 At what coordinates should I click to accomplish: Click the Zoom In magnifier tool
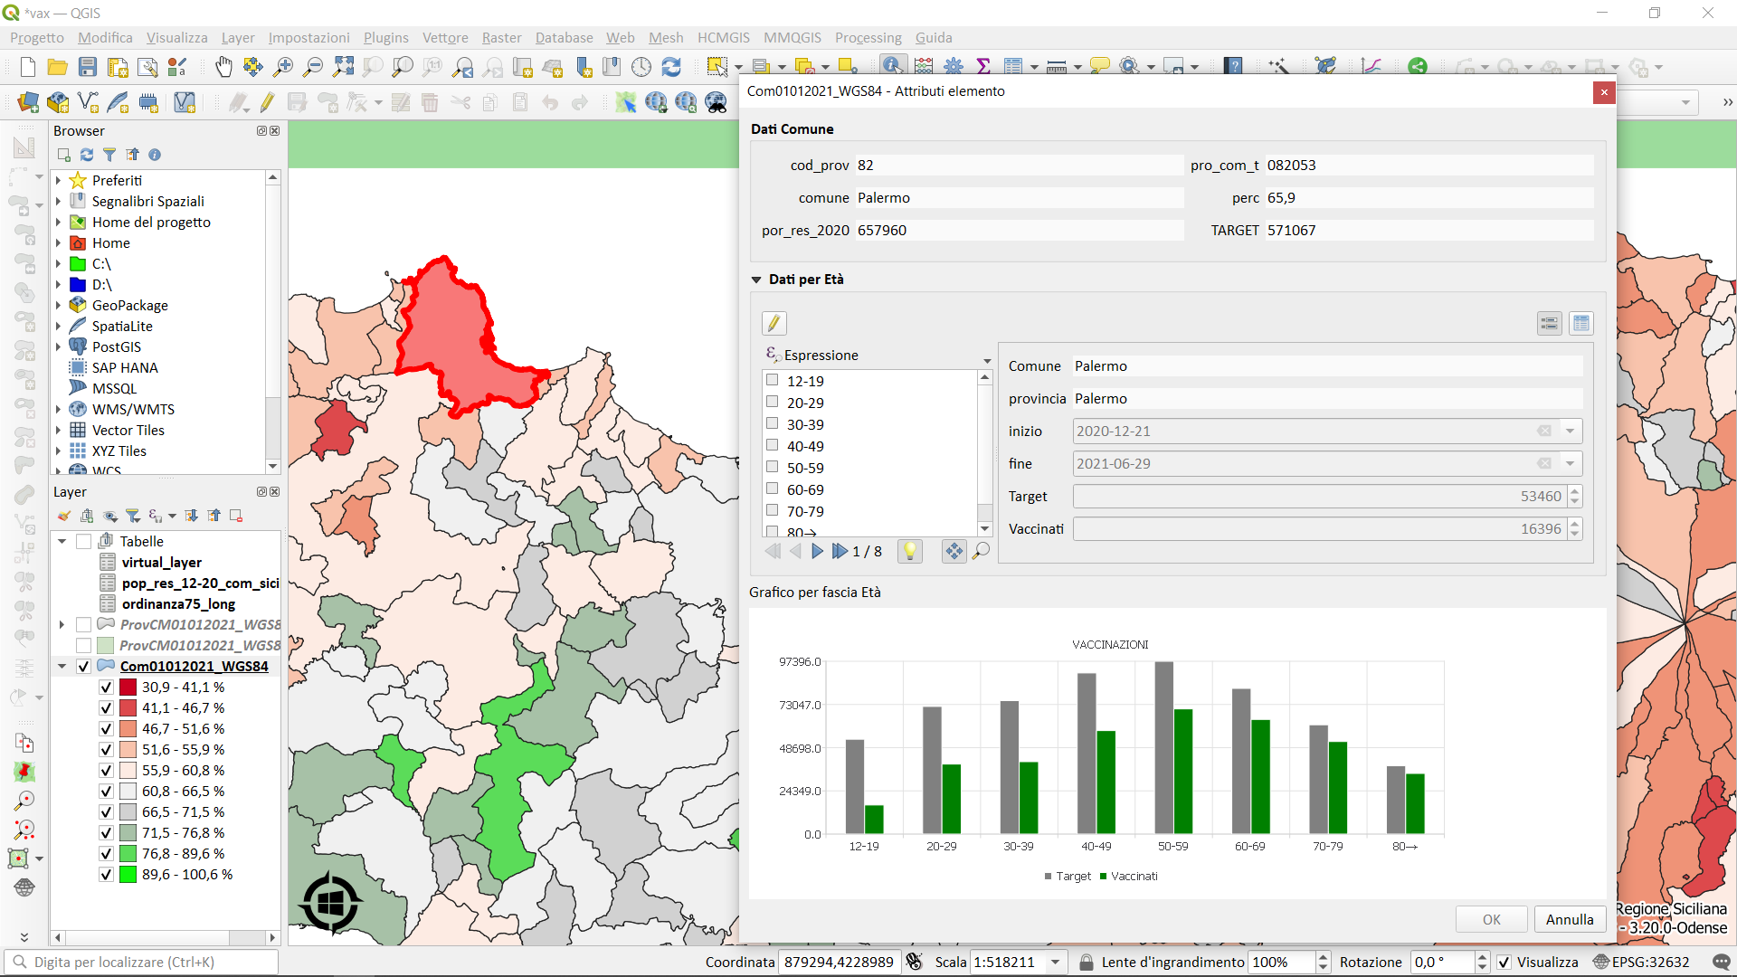coord(283,67)
